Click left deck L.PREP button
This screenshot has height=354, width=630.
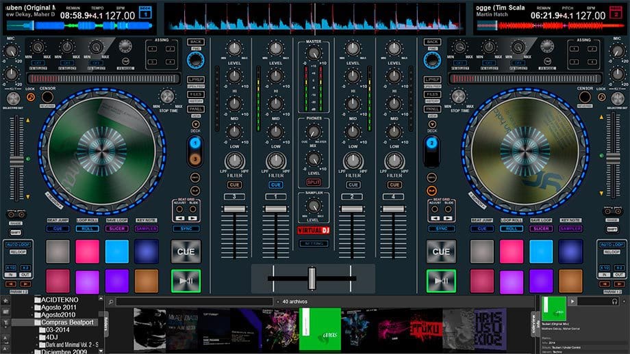(x=196, y=79)
